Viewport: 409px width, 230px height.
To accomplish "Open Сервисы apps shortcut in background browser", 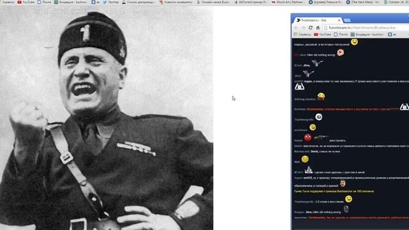I will click(x=7, y=2).
